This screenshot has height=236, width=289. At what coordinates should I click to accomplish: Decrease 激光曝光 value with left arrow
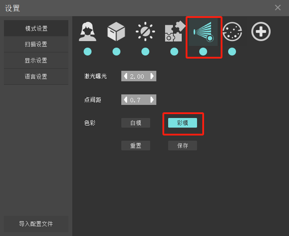point(126,76)
